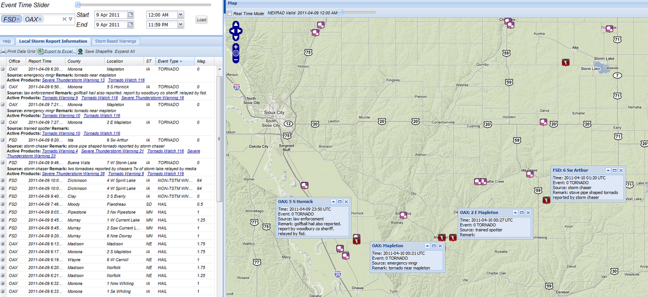Collapse the OAX Mapleton 6:20 tornado row

coord(2,69)
